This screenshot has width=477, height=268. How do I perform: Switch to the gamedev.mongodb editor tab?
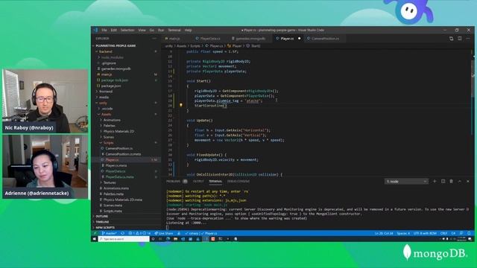click(250, 39)
